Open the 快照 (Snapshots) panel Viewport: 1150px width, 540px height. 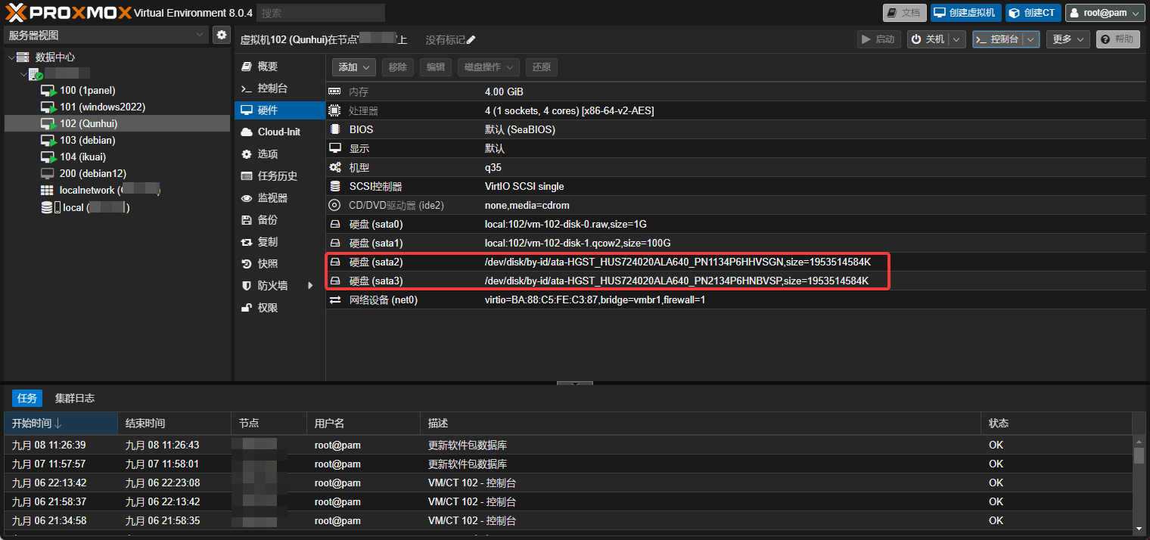(x=267, y=264)
